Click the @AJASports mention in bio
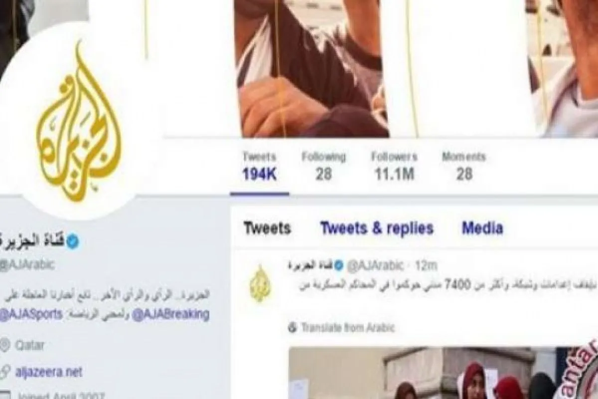The height and width of the screenshot is (399, 598). (x=31, y=315)
